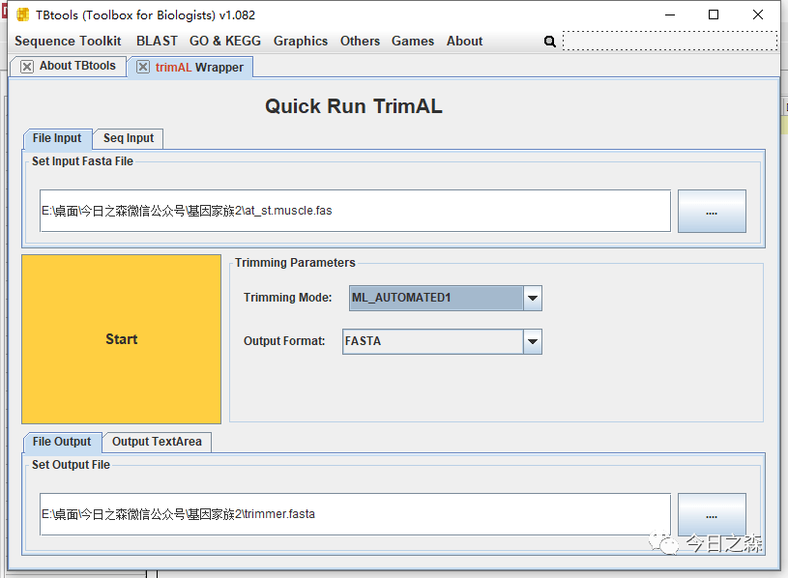The width and height of the screenshot is (788, 578).
Task: Click the yellow Start button
Action: tap(121, 339)
